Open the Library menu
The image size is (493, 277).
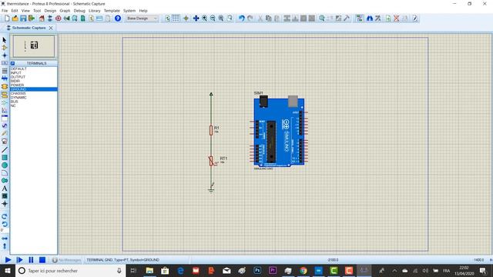point(94,11)
